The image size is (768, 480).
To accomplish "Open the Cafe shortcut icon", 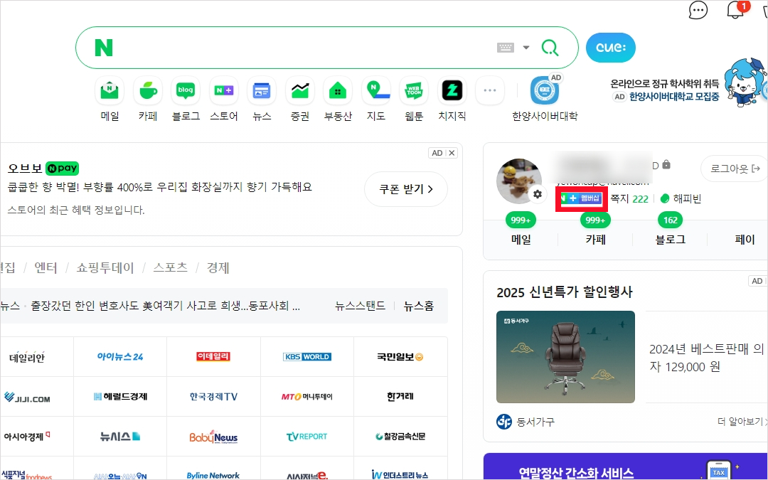I will [147, 90].
